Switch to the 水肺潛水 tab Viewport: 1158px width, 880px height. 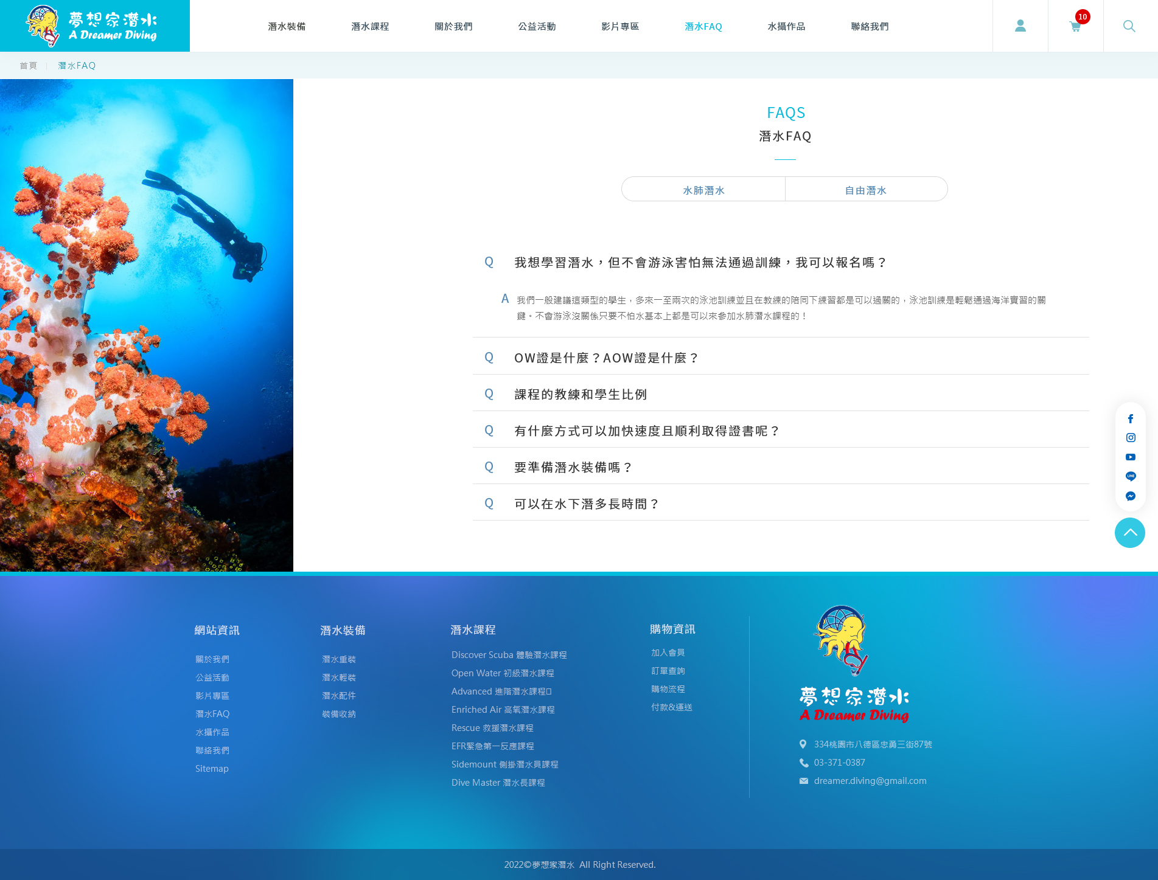(703, 190)
